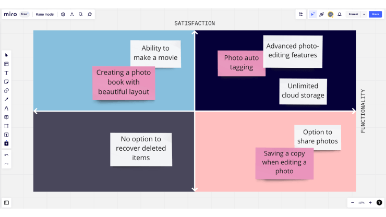Viewport: 386px width, 217px height.
Task: Select the Comment tool
Action: coord(6,117)
